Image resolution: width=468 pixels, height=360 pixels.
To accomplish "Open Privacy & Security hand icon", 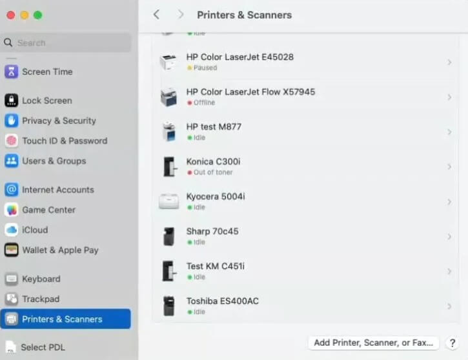I will (11, 121).
